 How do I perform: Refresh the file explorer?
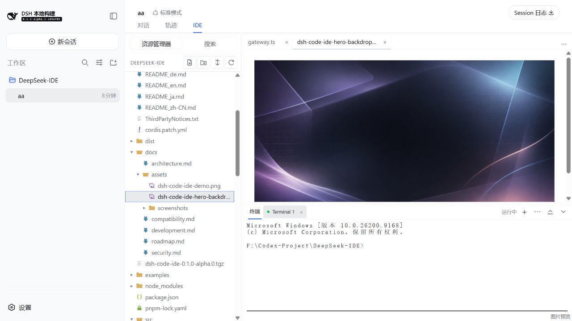[x=231, y=62]
